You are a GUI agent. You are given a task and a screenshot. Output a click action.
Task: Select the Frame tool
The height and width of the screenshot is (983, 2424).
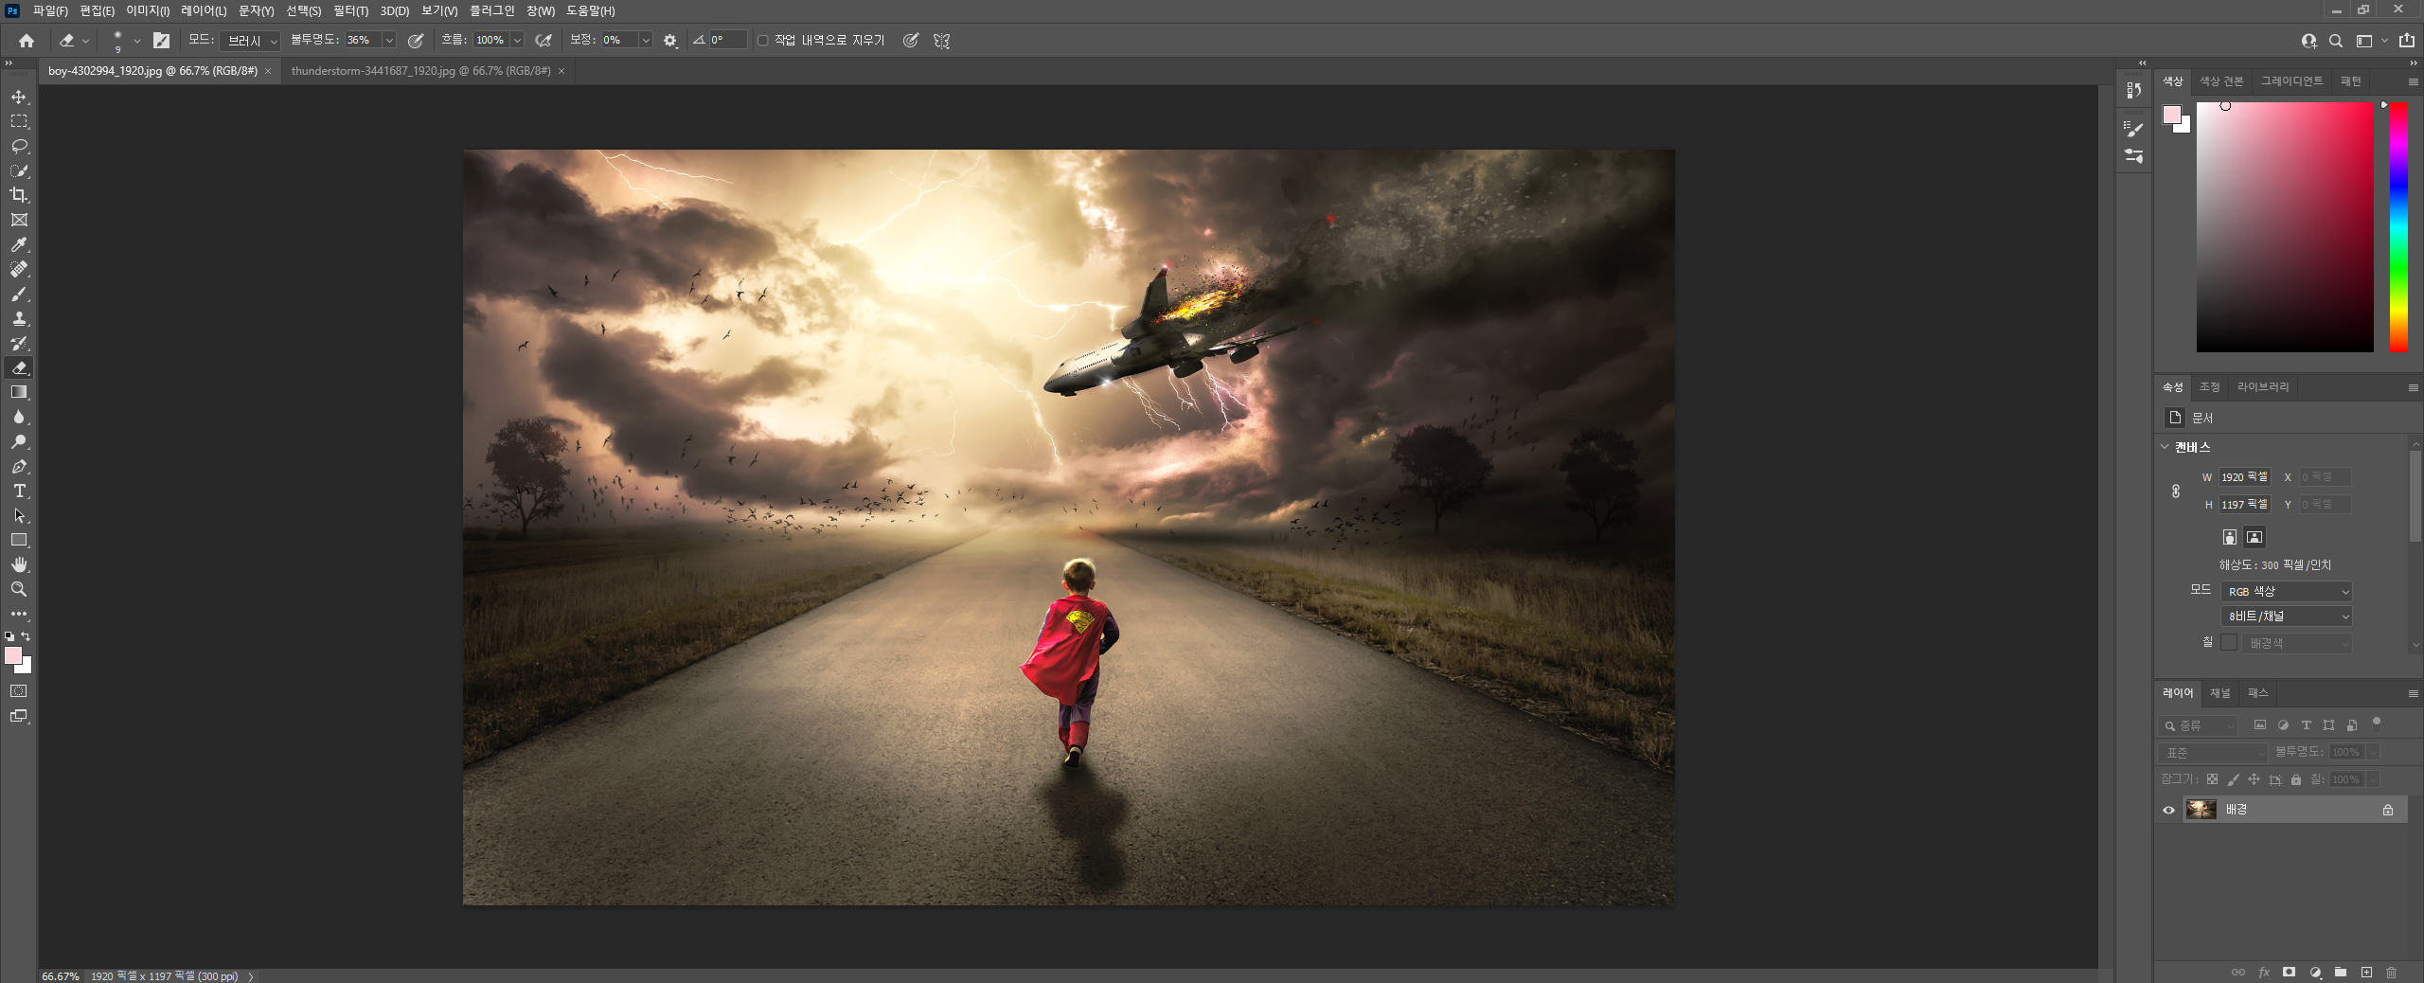coord(19,220)
